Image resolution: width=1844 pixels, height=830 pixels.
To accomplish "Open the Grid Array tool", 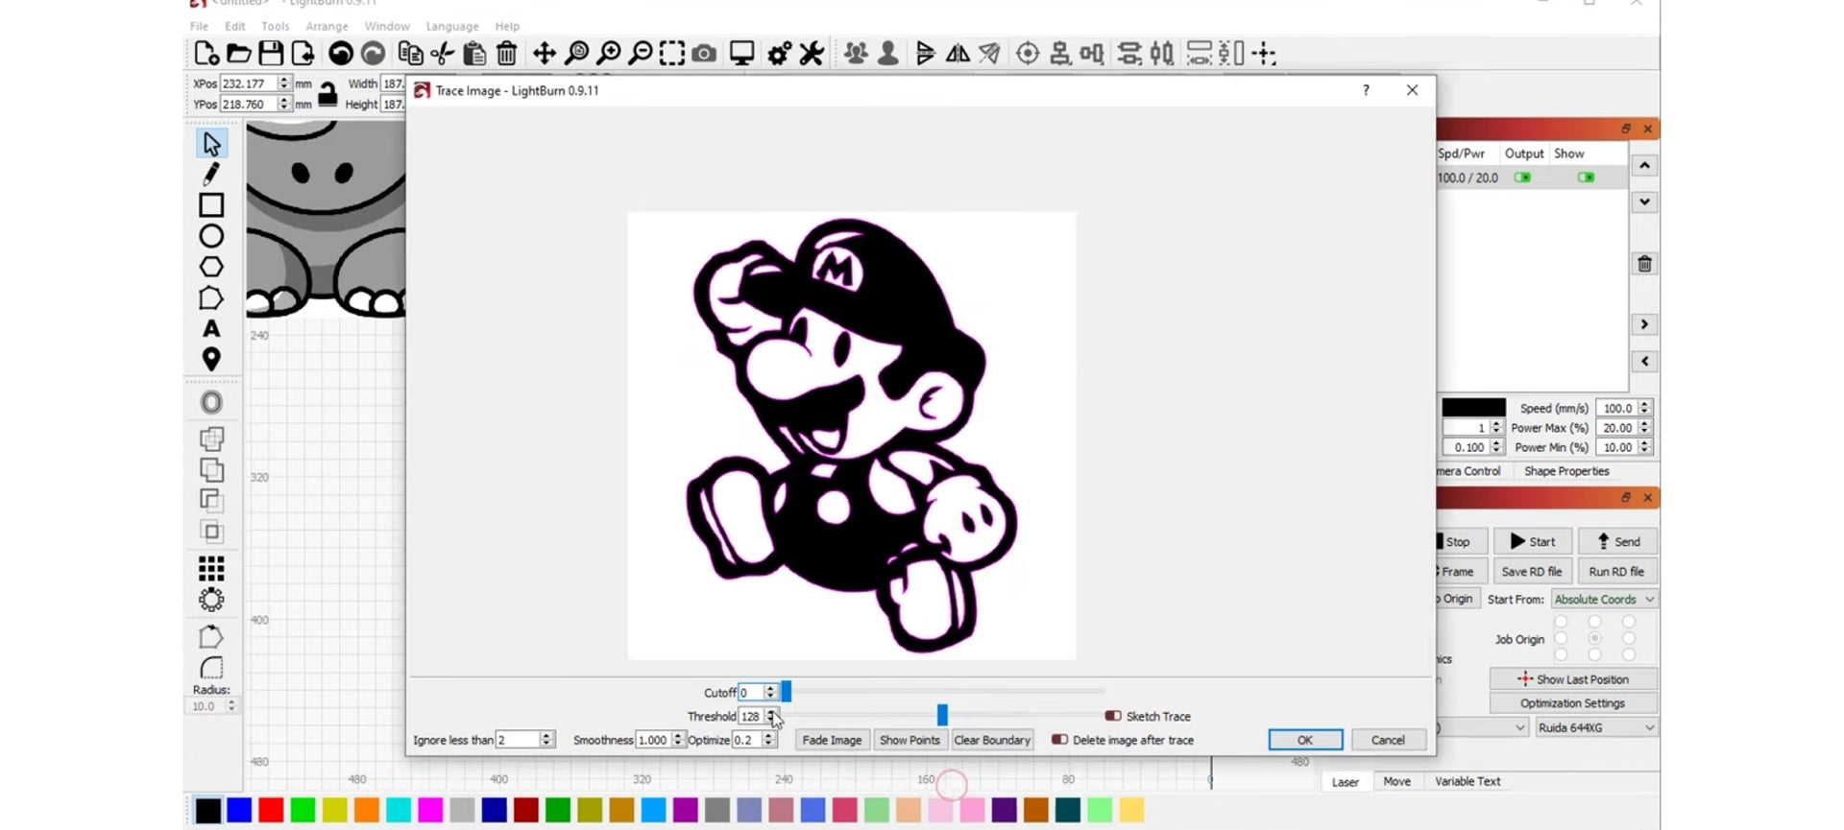I will tap(211, 569).
